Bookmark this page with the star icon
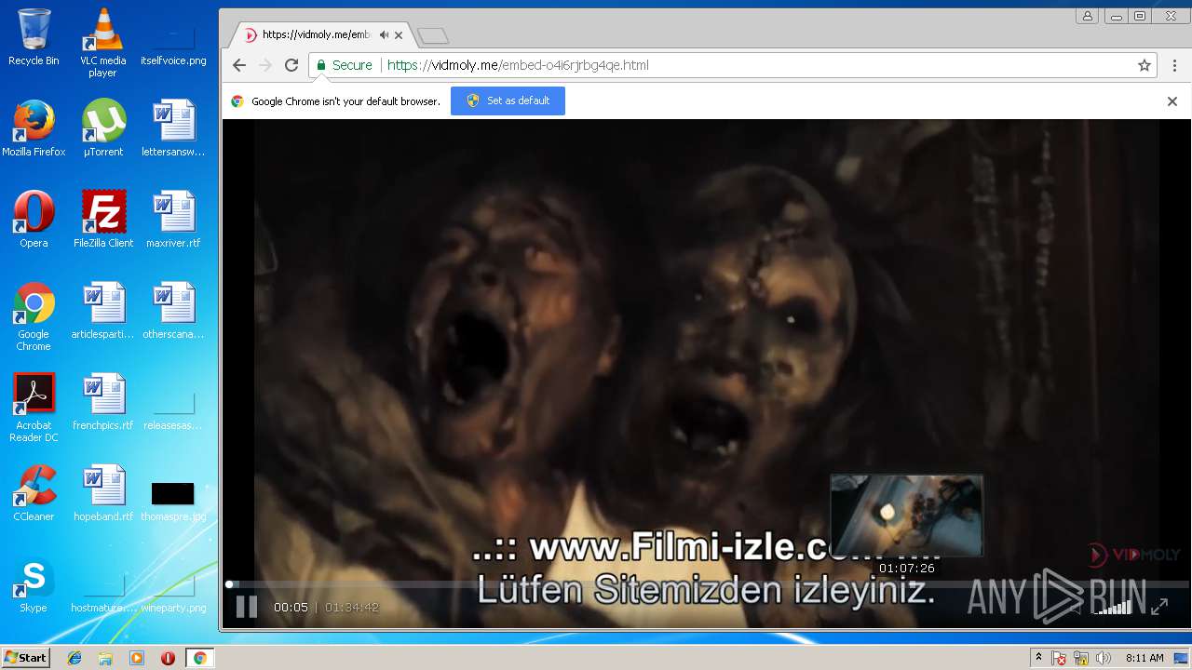 1145,65
